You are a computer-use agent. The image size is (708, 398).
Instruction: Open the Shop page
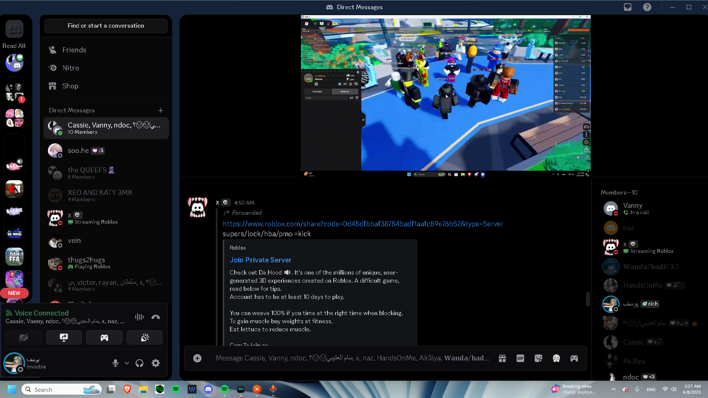point(106,86)
